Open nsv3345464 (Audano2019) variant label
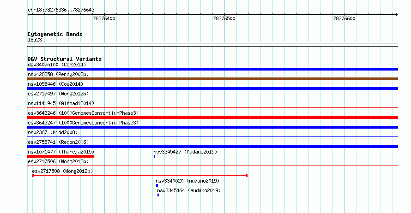Viewport: 411px width, 213px height. (x=189, y=190)
